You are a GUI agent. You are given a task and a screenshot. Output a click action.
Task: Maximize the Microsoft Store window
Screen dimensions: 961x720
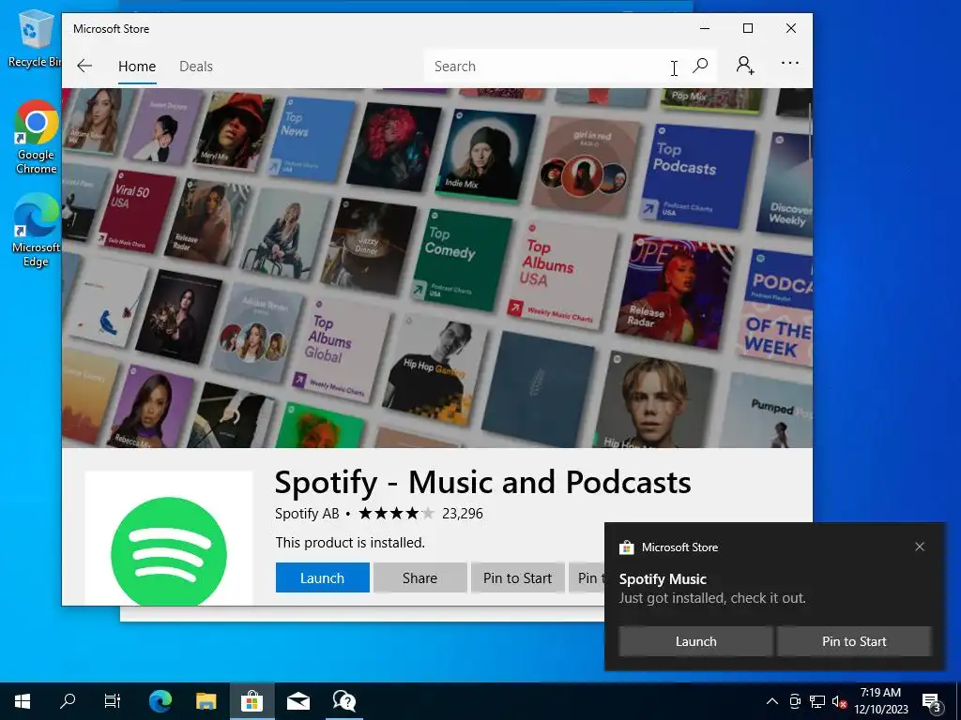(x=748, y=28)
